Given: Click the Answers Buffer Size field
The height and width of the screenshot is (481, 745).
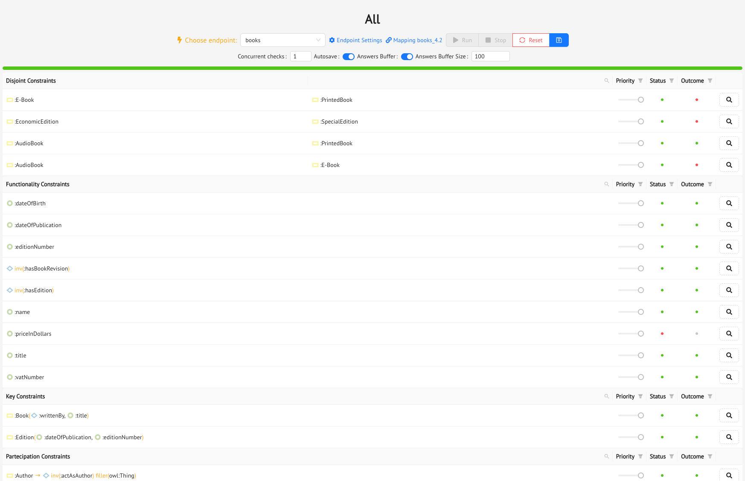Looking at the screenshot, I should click(490, 56).
